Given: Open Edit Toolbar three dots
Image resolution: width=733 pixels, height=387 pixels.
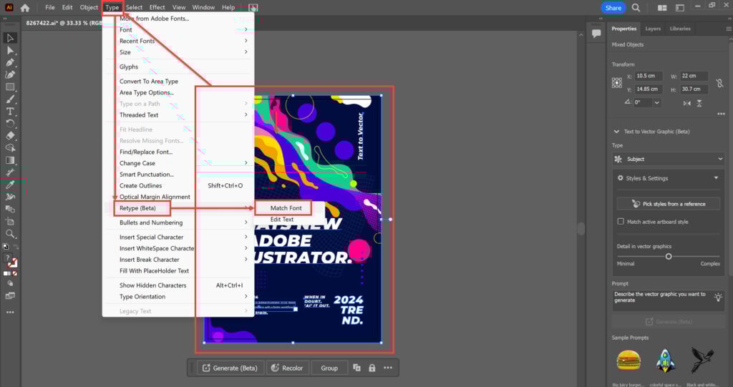Looking at the screenshot, I should (x=10, y=312).
